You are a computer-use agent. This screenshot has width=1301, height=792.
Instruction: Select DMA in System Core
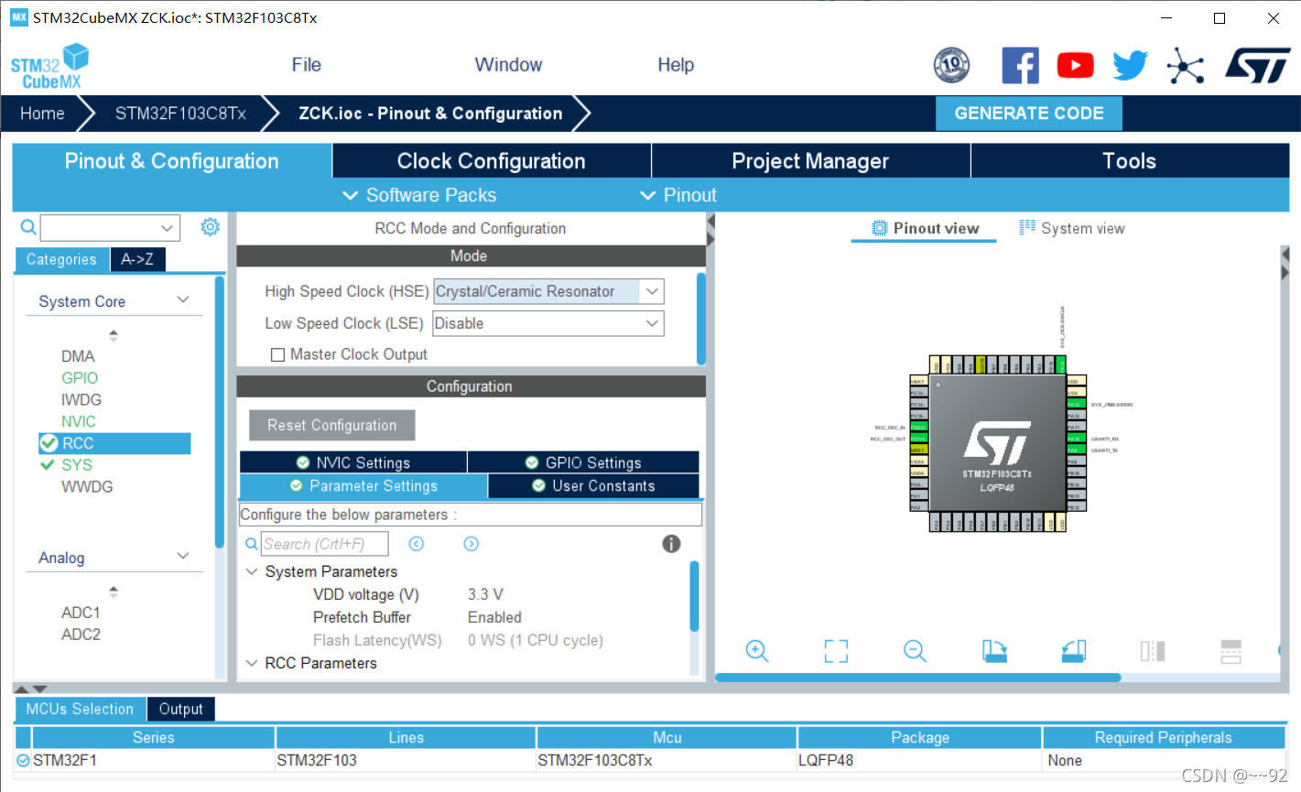(x=78, y=356)
